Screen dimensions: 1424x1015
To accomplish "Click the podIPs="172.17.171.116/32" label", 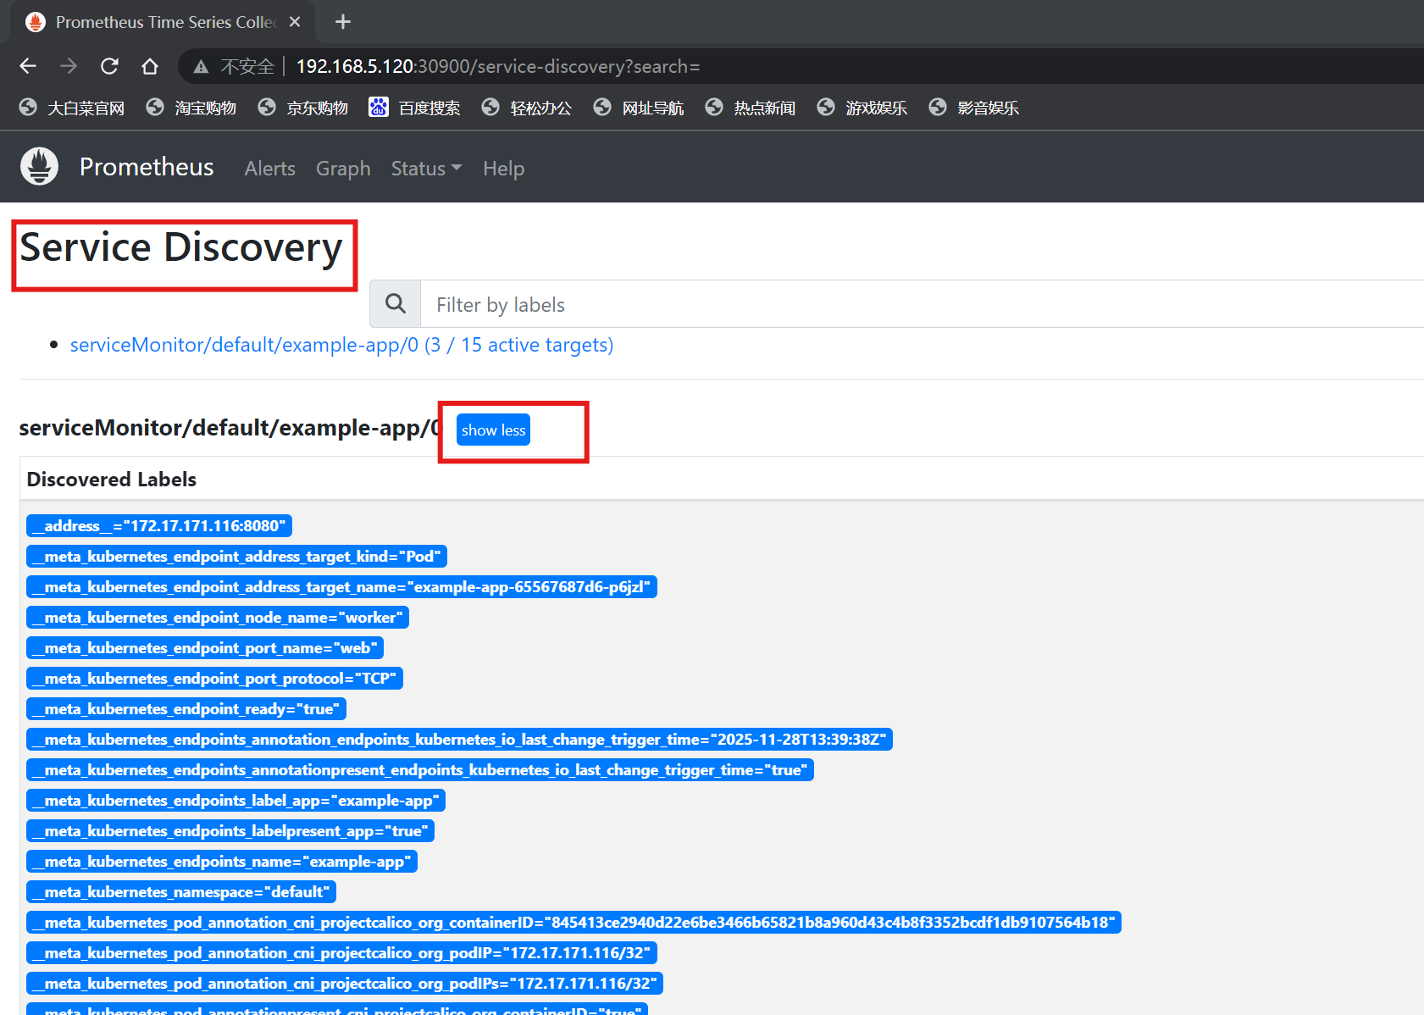I will 345,984.
